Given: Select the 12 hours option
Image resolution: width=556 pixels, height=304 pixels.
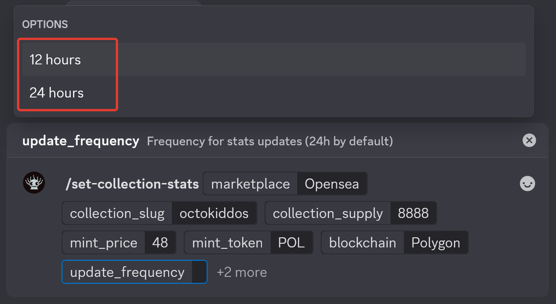Looking at the screenshot, I should pyautogui.click(x=55, y=60).
